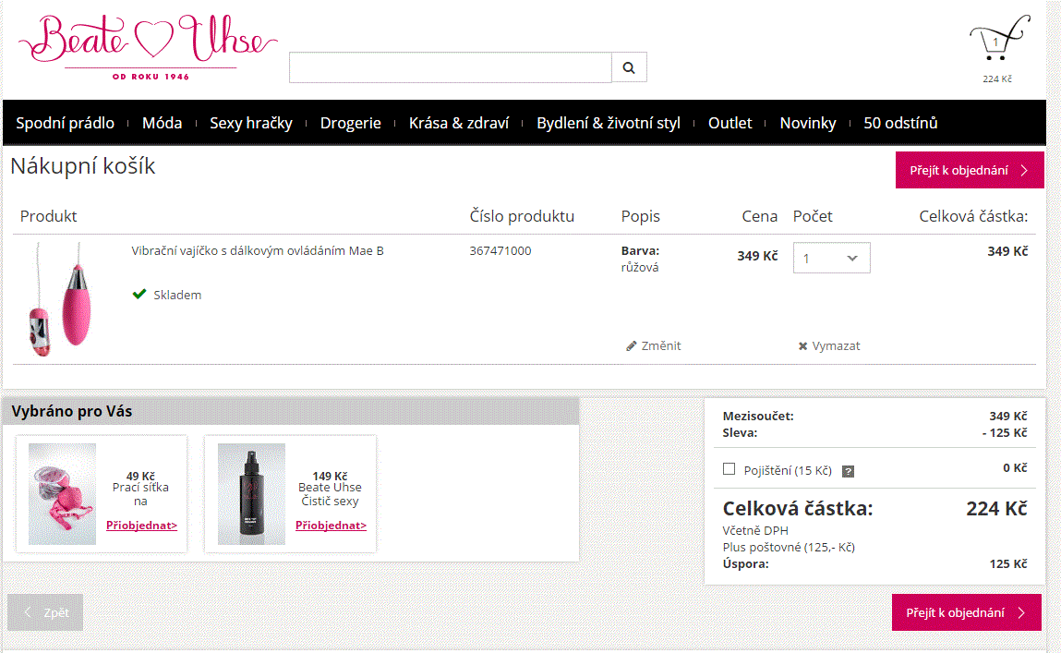This screenshot has width=1061, height=653.
Task: Click the cart total 224 Kč under cart
Action: [997, 79]
